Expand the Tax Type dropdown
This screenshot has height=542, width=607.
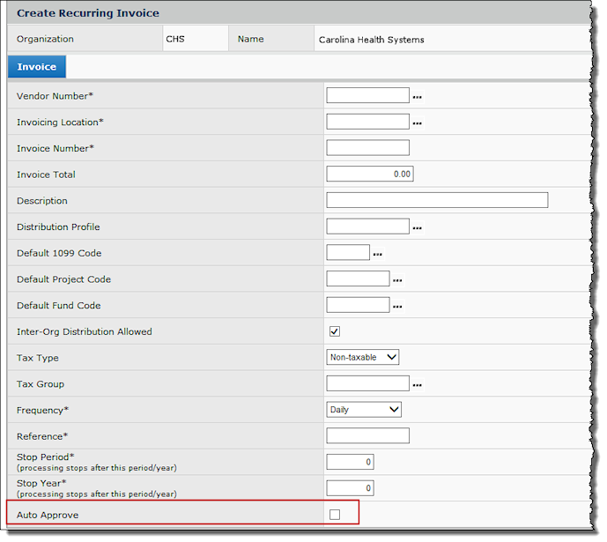click(363, 357)
